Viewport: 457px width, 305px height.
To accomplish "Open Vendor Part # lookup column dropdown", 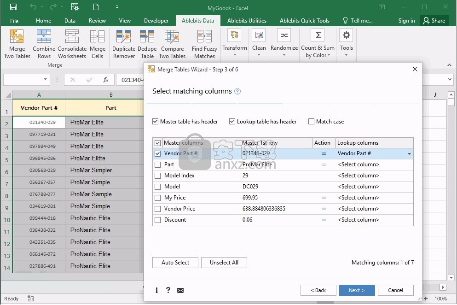I will [409, 154].
